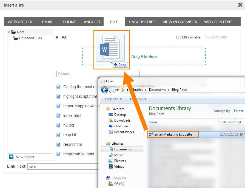Open the Organize dropdown menu
This screenshot has height=188, width=245.
pos(113,99)
